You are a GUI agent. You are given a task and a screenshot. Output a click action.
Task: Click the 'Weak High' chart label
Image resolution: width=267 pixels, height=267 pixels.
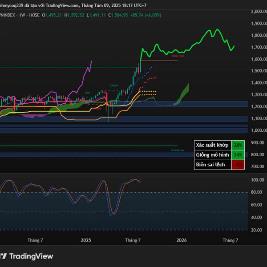pos(178,56)
